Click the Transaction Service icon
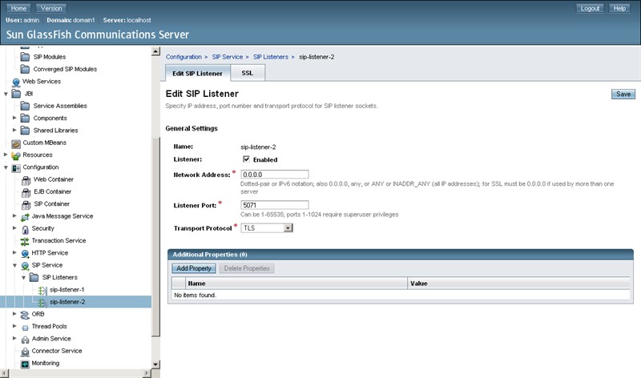Viewport: 641px width, 378px height. [25, 240]
